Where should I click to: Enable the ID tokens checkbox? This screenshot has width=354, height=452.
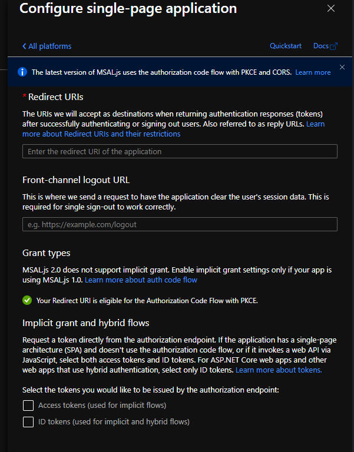pos(28,422)
